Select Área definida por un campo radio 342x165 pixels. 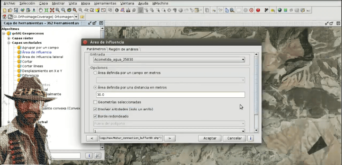(95, 73)
